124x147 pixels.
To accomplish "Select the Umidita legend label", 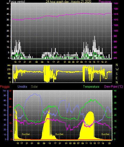I will [x=22, y=87].
